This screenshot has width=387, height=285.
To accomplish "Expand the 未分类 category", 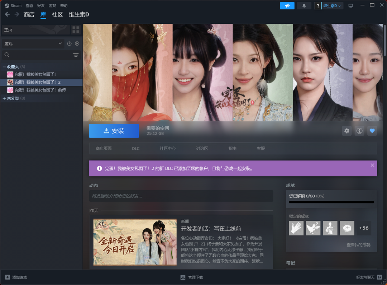I will pyautogui.click(x=4, y=98).
